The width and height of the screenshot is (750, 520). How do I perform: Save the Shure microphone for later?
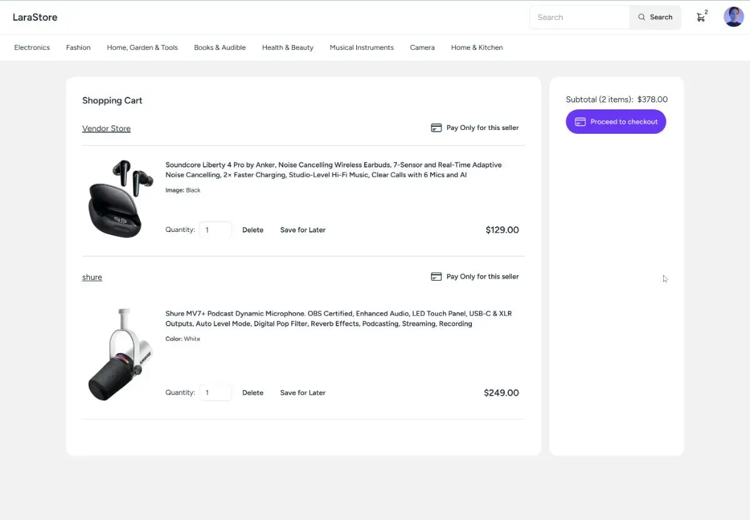point(302,392)
